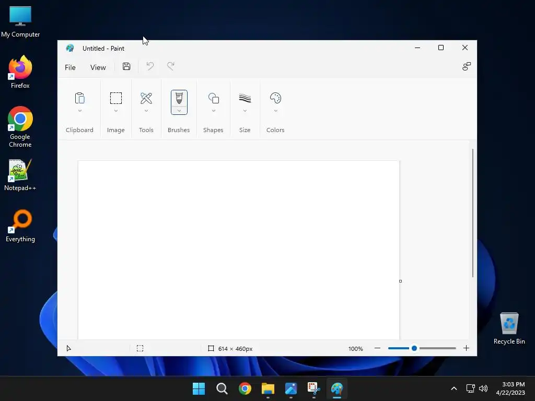Open the clock and date panel

(x=510, y=388)
